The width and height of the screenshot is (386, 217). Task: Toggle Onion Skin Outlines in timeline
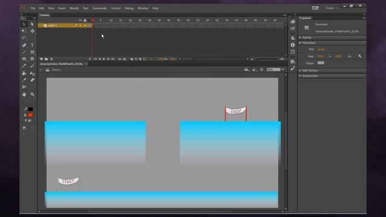pyautogui.click(x=136, y=59)
